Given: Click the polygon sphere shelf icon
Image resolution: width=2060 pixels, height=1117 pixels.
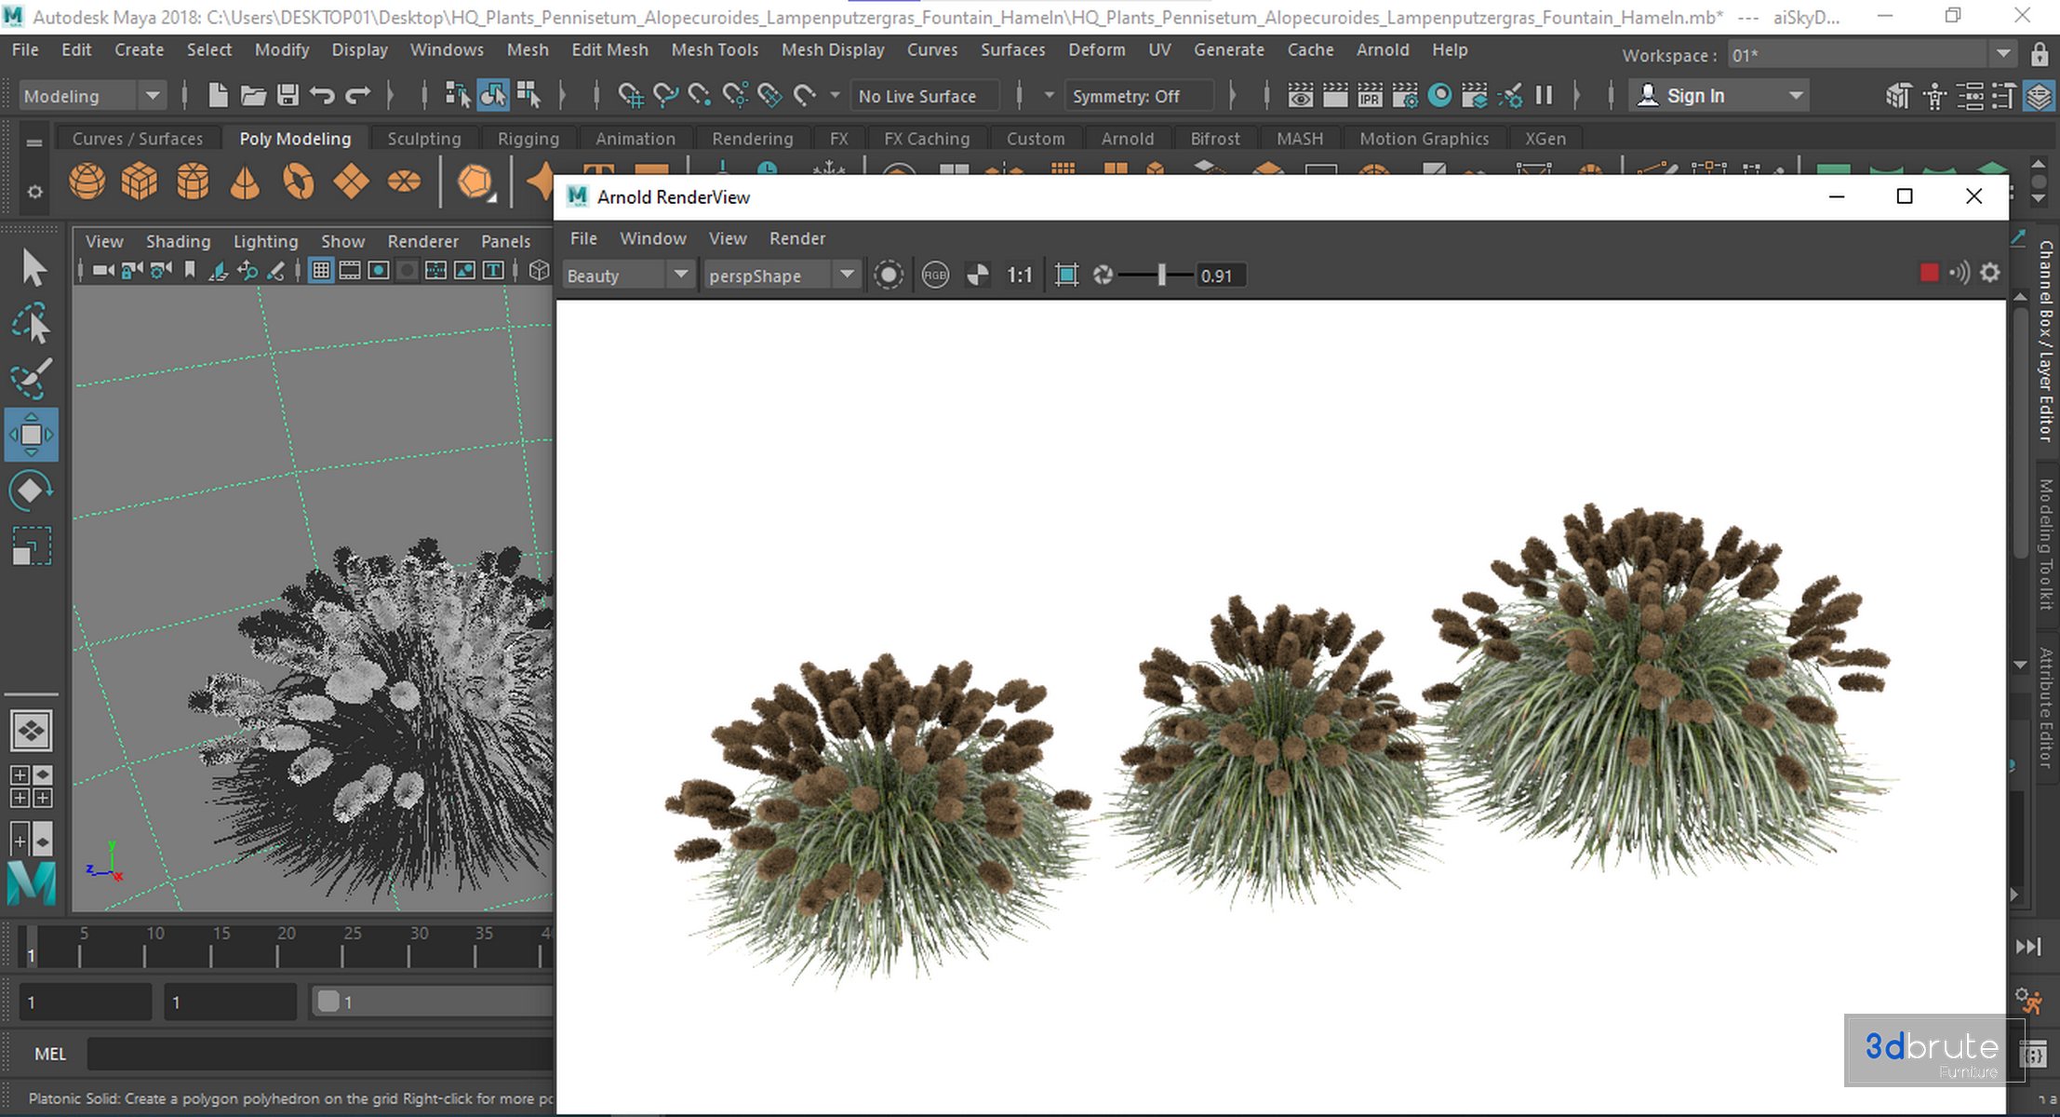Looking at the screenshot, I should [87, 182].
